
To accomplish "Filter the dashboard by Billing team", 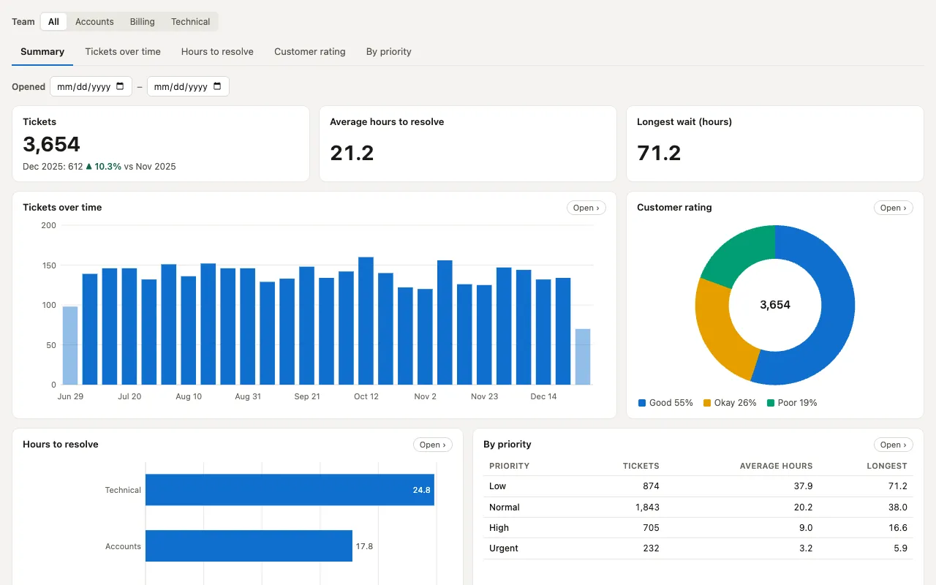I will pos(143,22).
